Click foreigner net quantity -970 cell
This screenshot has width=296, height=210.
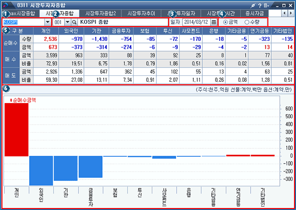tap(71, 39)
